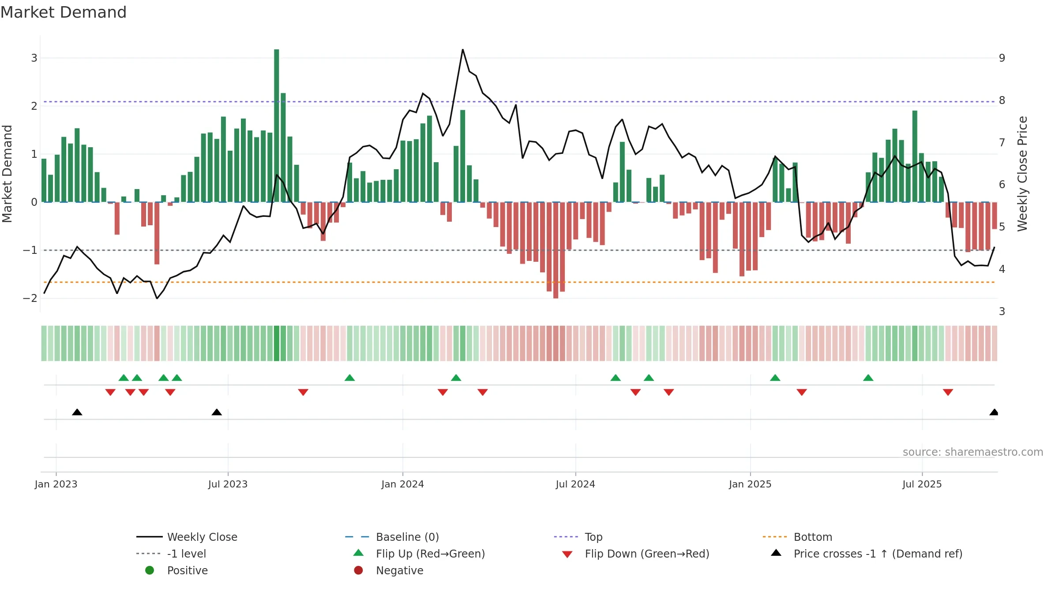Click the last green flip-up marker before Jul 2025
Image resolution: width=1059 pixels, height=595 pixels.
point(868,378)
